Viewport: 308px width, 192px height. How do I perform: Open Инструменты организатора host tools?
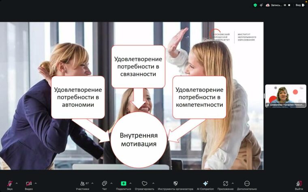tap(175, 184)
